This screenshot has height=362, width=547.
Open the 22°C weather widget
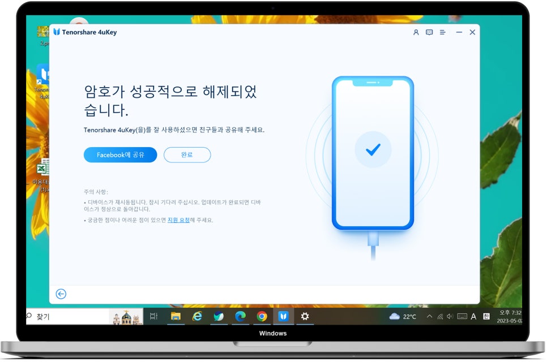pos(403,316)
